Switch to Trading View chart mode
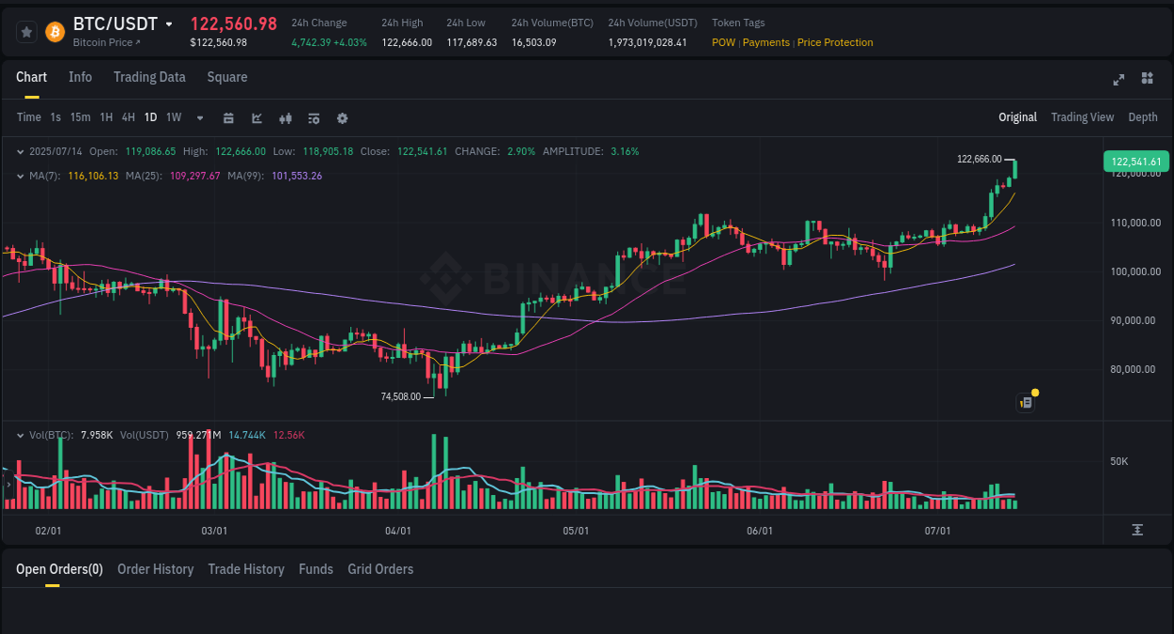The width and height of the screenshot is (1174, 634). [1082, 117]
